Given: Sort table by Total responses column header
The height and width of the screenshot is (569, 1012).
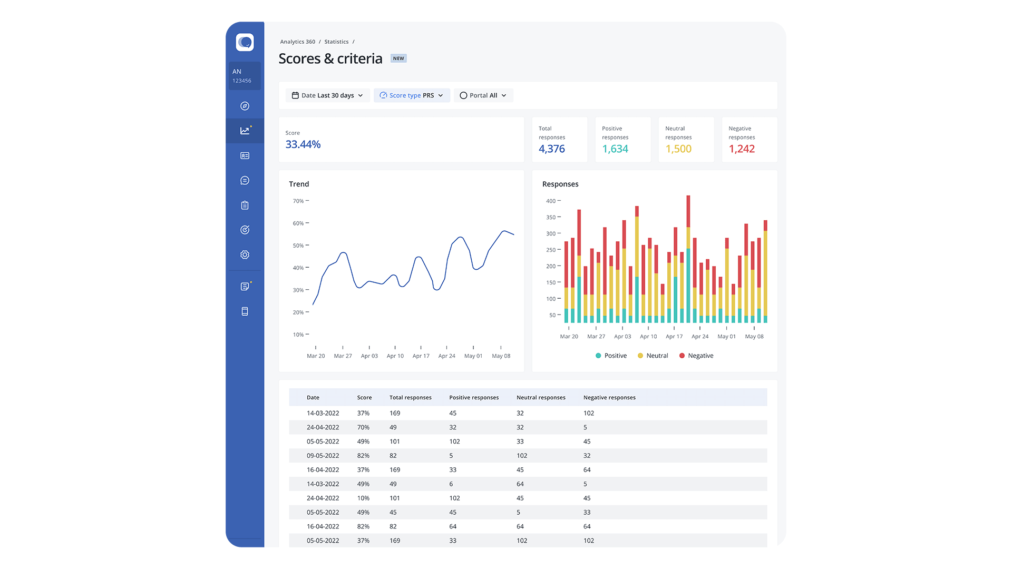Looking at the screenshot, I should pyautogui.click(x=410, y=398).
